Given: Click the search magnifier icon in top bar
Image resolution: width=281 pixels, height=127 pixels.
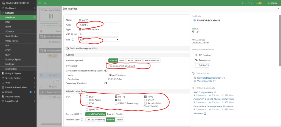Looking at the screenshot, I should (x=45, y=3).
